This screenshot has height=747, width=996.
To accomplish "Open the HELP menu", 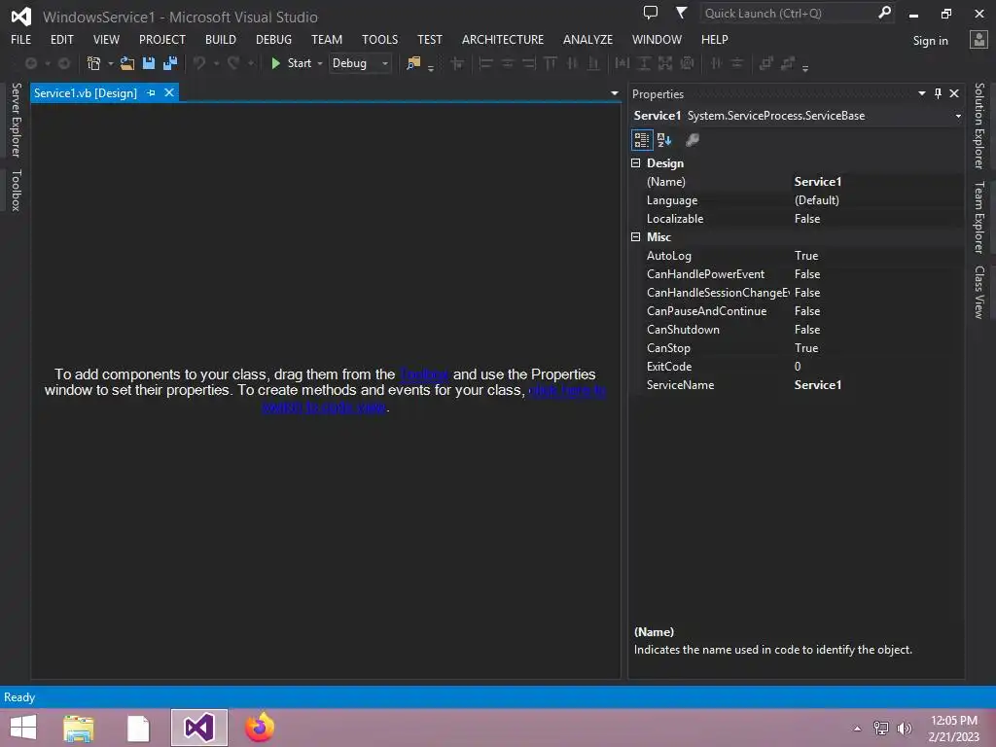I will pyautogui.click(x=715, y=39).
